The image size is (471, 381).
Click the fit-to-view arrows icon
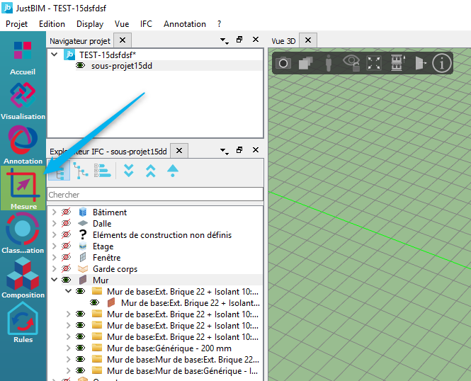tap(374, 63)
